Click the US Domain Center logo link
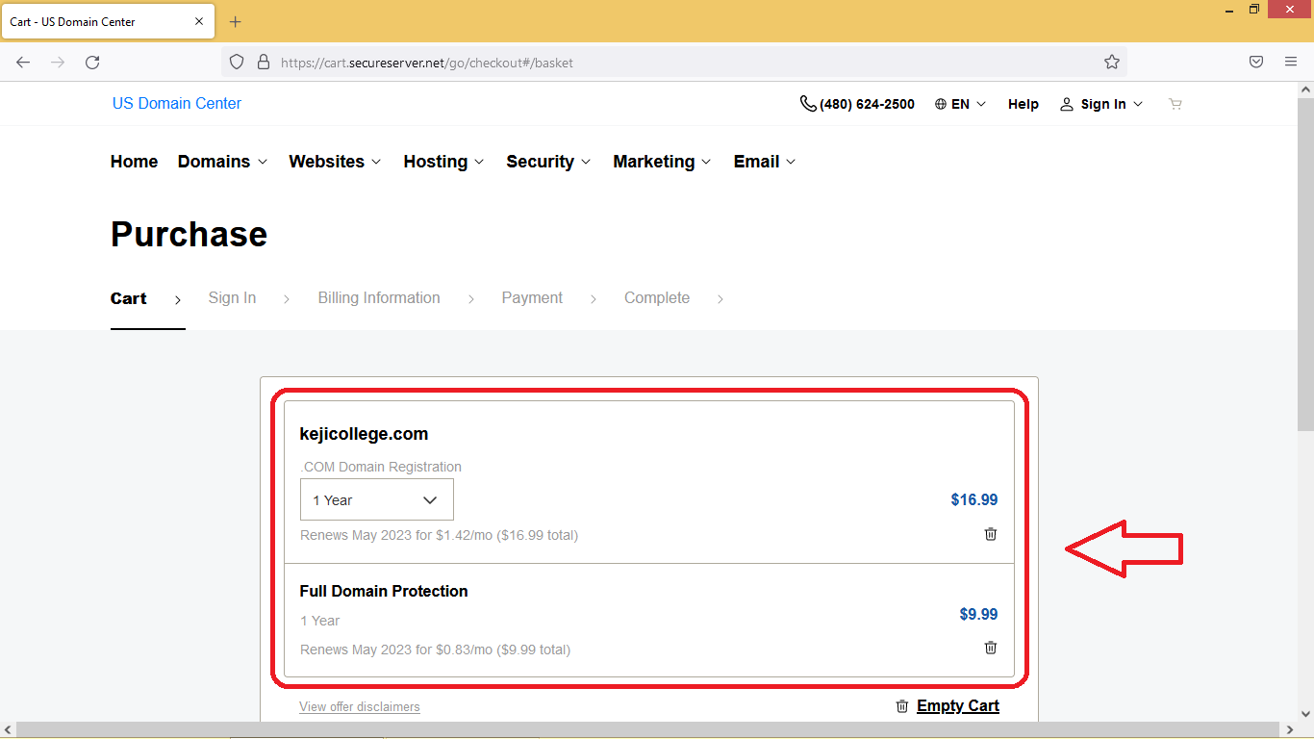Screen dimensions: 1314x739 (x=177, y=104)
